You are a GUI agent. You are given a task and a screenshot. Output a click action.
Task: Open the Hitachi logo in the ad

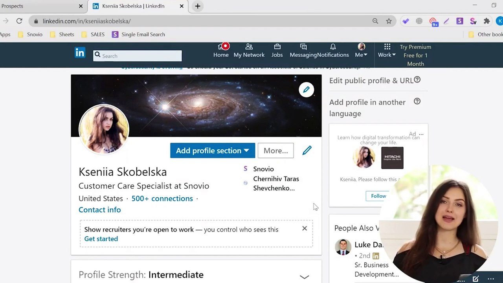pos(392,158)
